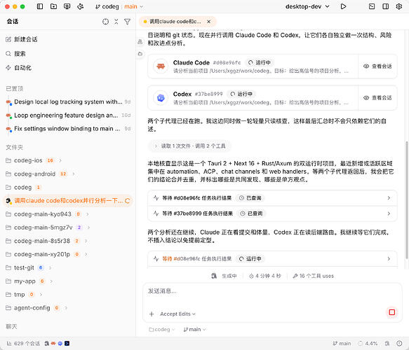Open the settings gear icon

(x=398, y=6)
